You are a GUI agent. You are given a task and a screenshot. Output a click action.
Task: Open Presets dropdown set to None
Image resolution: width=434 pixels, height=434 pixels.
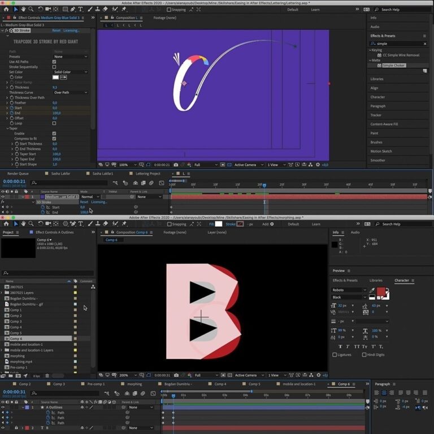click(71, 57)
